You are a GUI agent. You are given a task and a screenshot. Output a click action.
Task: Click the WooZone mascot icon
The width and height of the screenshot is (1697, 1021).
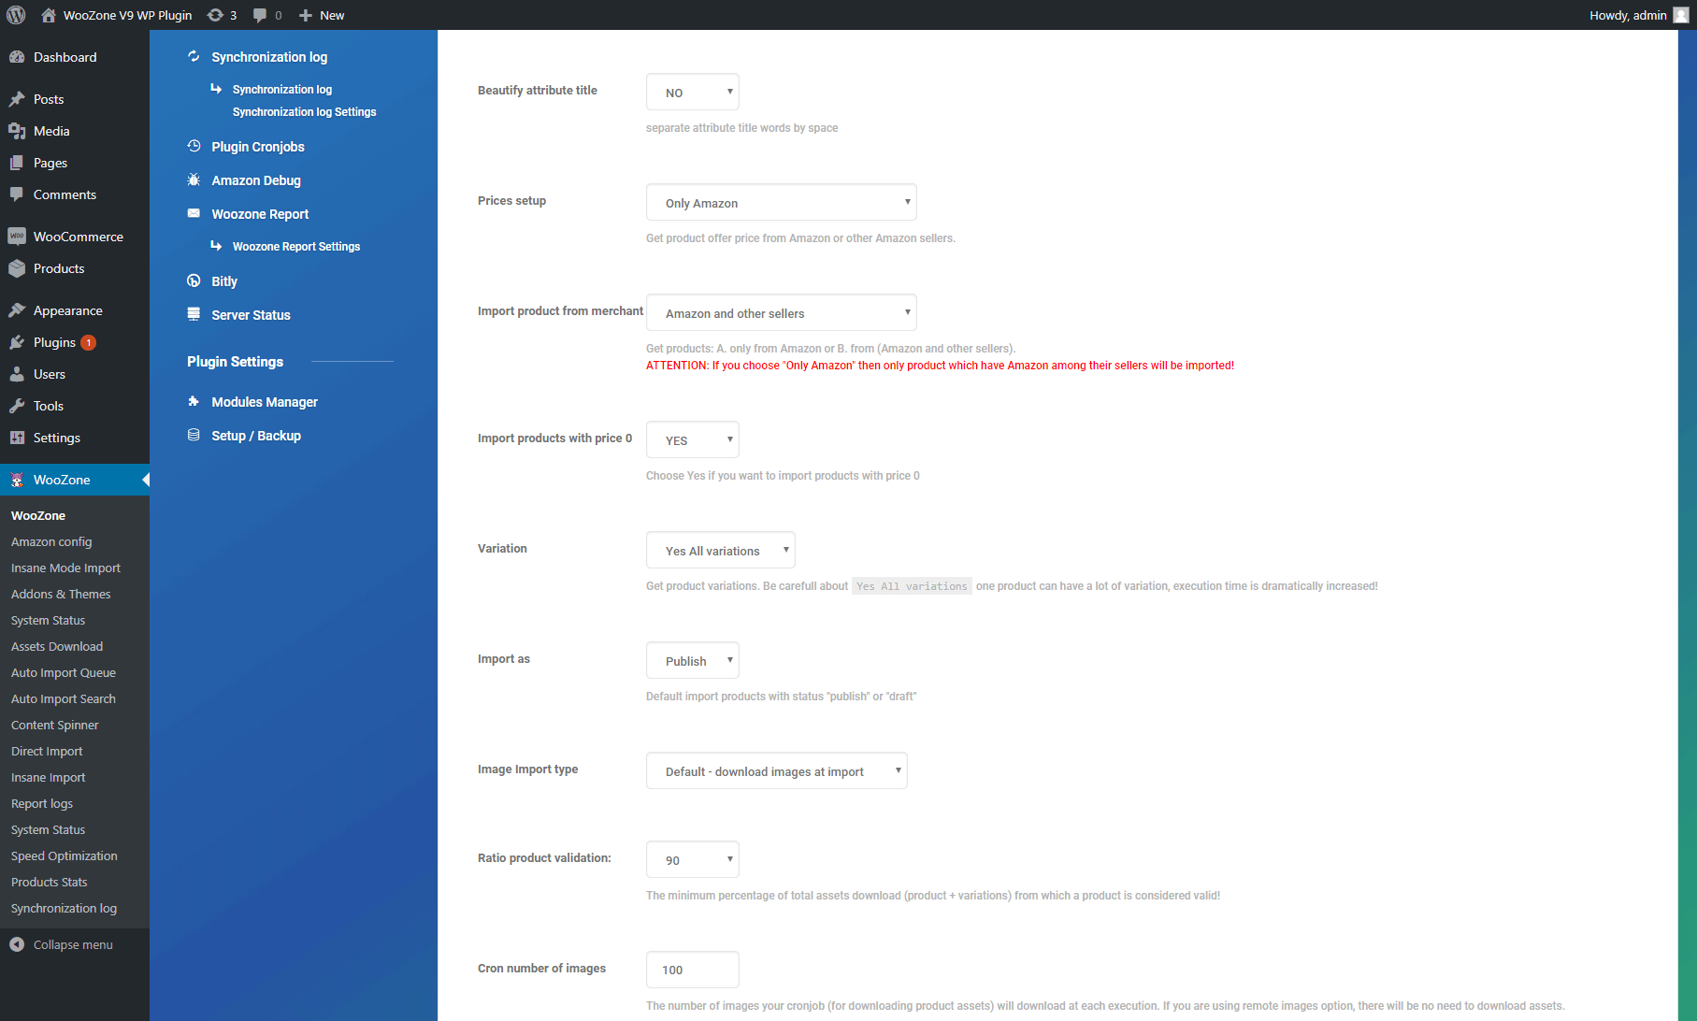tap(17, 480)
